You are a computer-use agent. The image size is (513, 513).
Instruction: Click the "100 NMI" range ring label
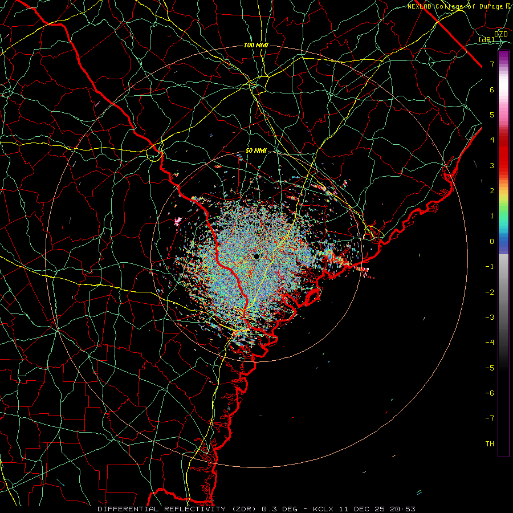256,45
